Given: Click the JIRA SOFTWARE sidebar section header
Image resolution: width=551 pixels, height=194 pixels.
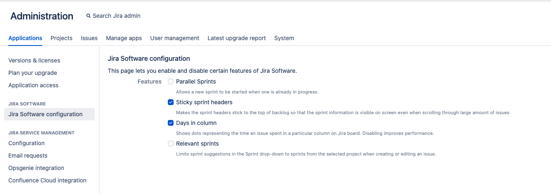Looking at the screenshot, I should 27,104.
